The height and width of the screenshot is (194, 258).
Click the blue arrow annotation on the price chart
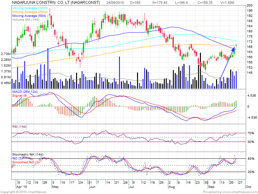227,62
